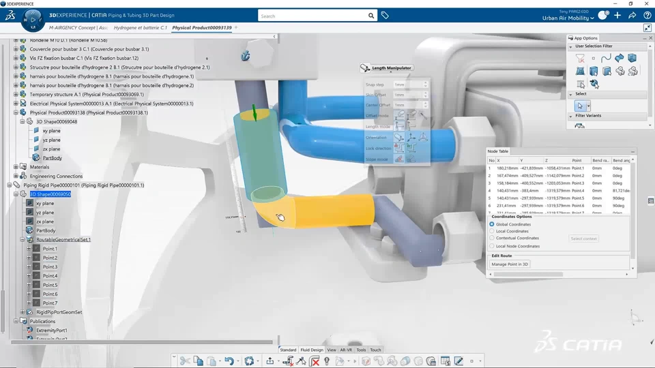Click the Cut scissors icon
The width and height of the screenshot is (655, 368).
click(x=185, y=361)
